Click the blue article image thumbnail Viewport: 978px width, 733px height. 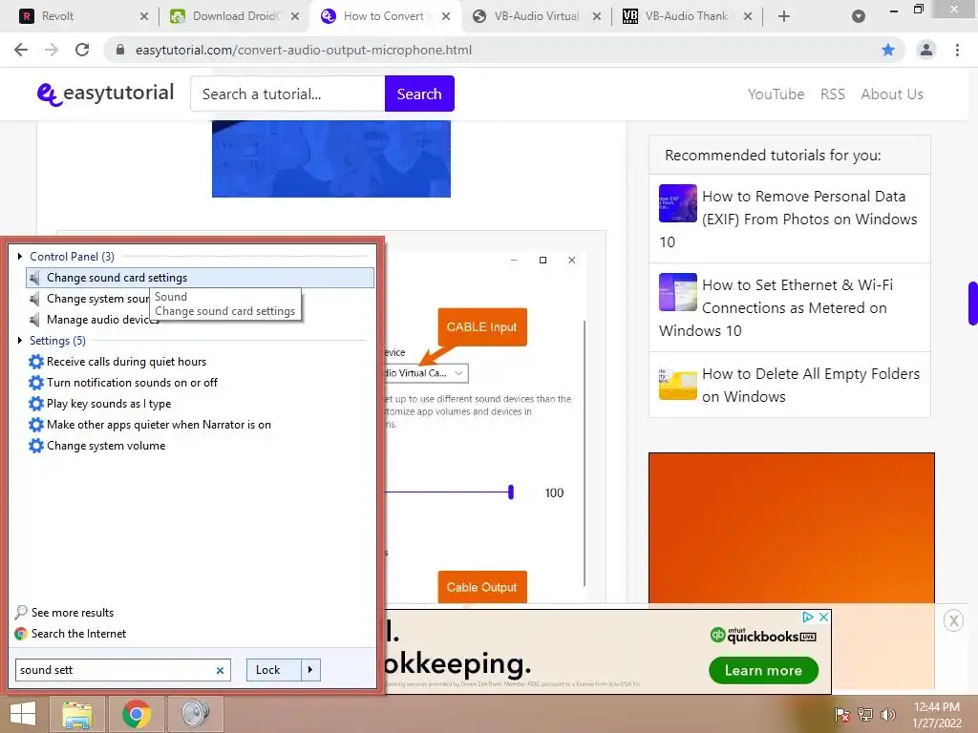(x=331, y=159)
